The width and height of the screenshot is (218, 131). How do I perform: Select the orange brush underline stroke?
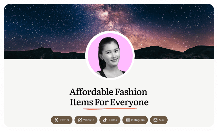110,109
